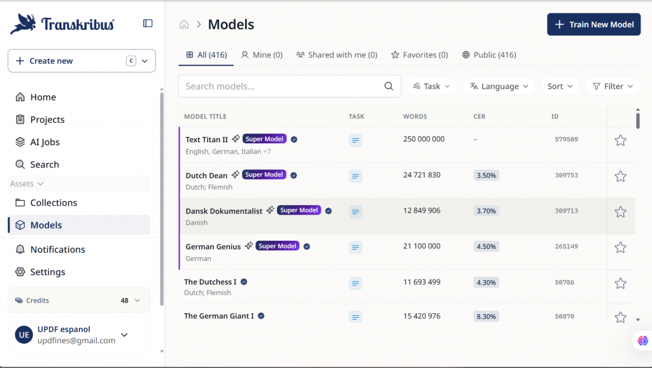
Task: Click the WORDS column header
Action: tap(415, 117)
